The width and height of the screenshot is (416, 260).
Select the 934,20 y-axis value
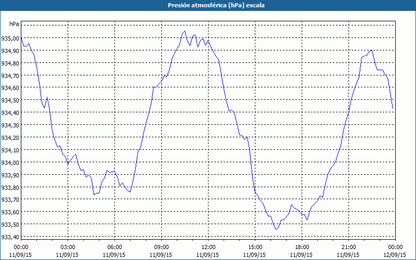[x=10, y=138]
